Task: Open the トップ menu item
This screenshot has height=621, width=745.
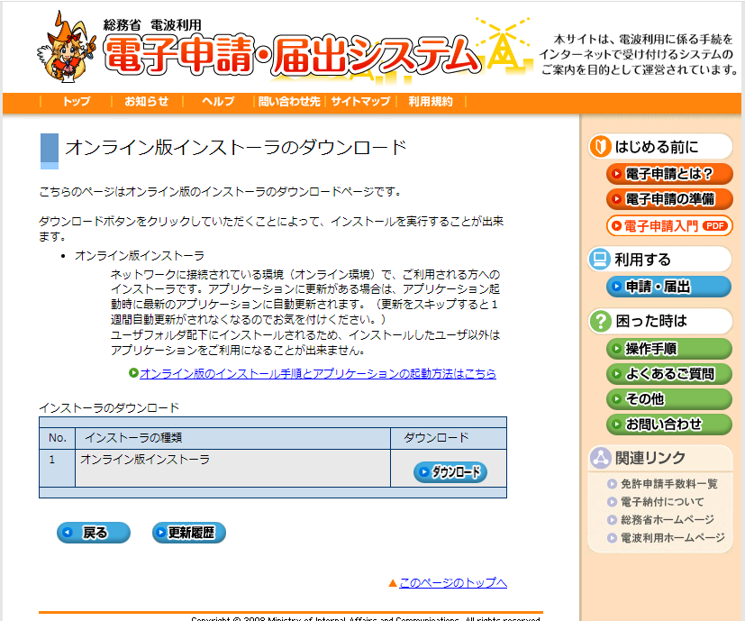Action: (77, 101)
